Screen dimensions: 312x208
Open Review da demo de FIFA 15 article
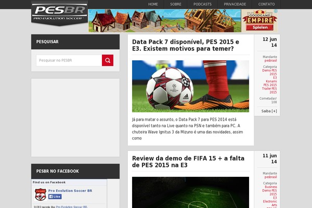[188, 162]
